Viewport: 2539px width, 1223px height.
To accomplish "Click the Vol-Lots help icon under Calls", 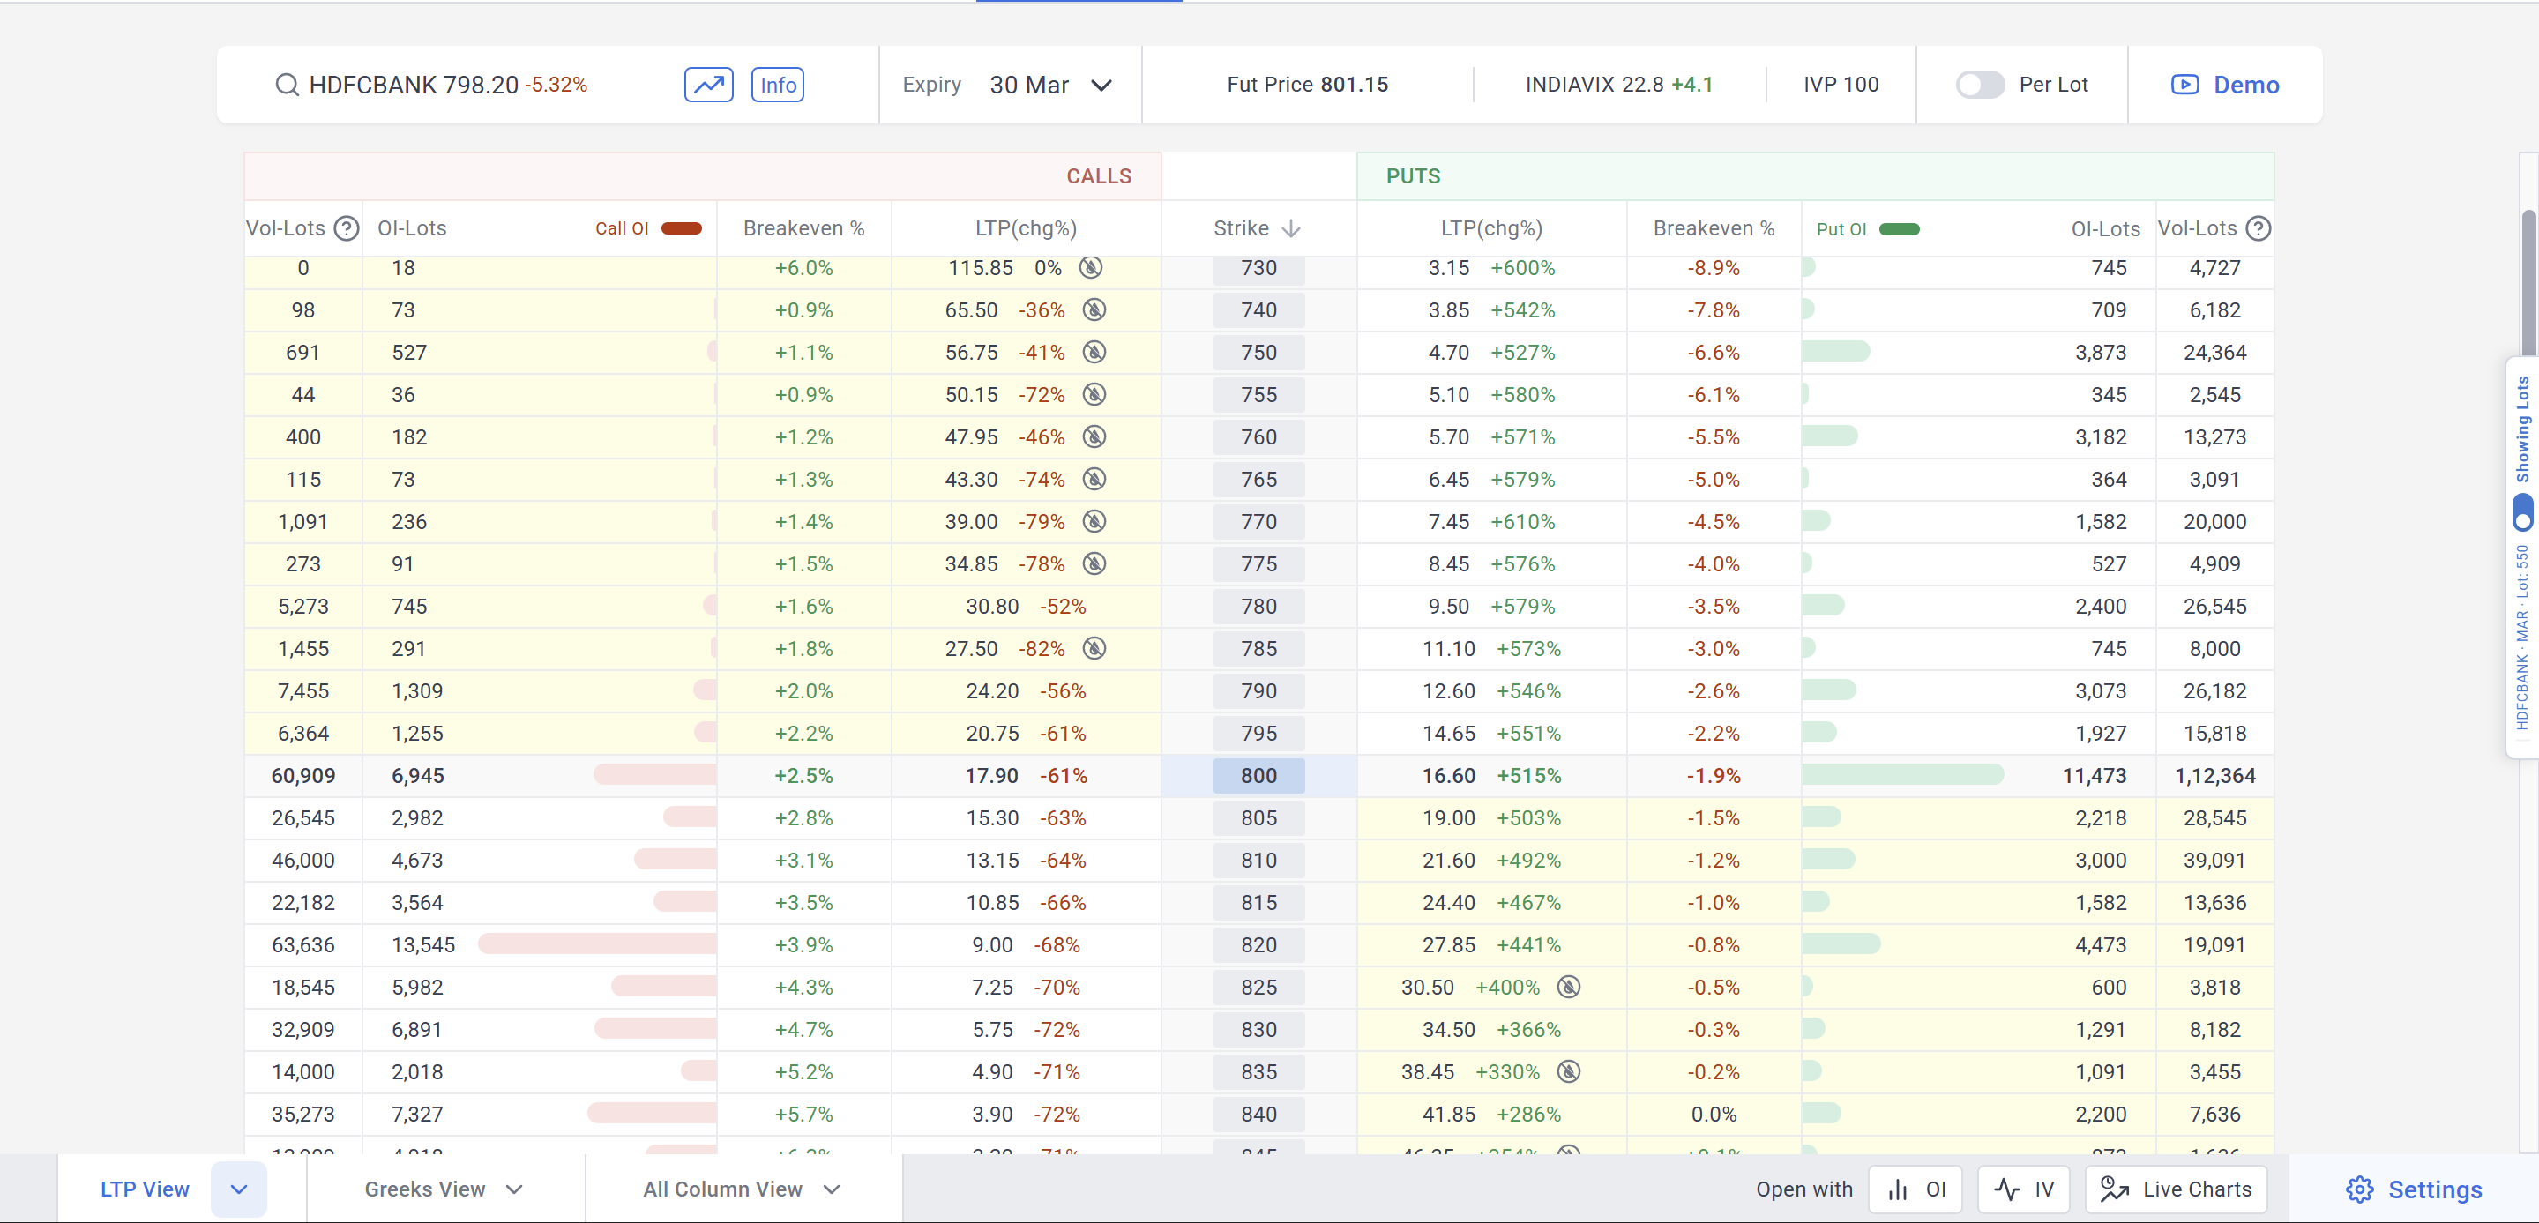I will (346, 228).
